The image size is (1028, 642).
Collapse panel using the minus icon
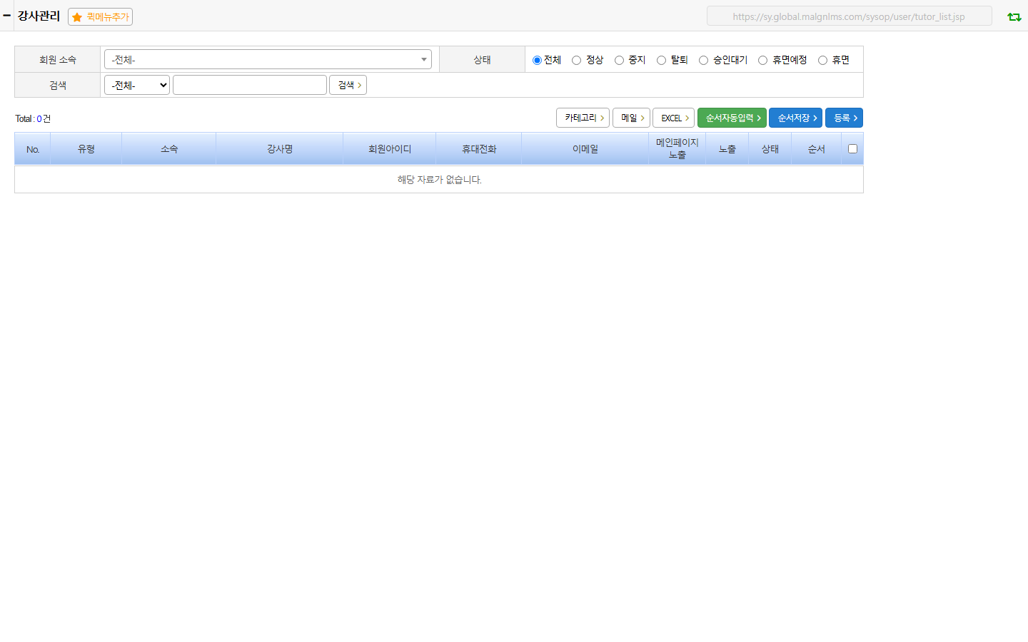tap(7, 15)
